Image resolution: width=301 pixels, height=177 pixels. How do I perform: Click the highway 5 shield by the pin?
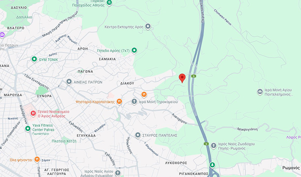194,76
